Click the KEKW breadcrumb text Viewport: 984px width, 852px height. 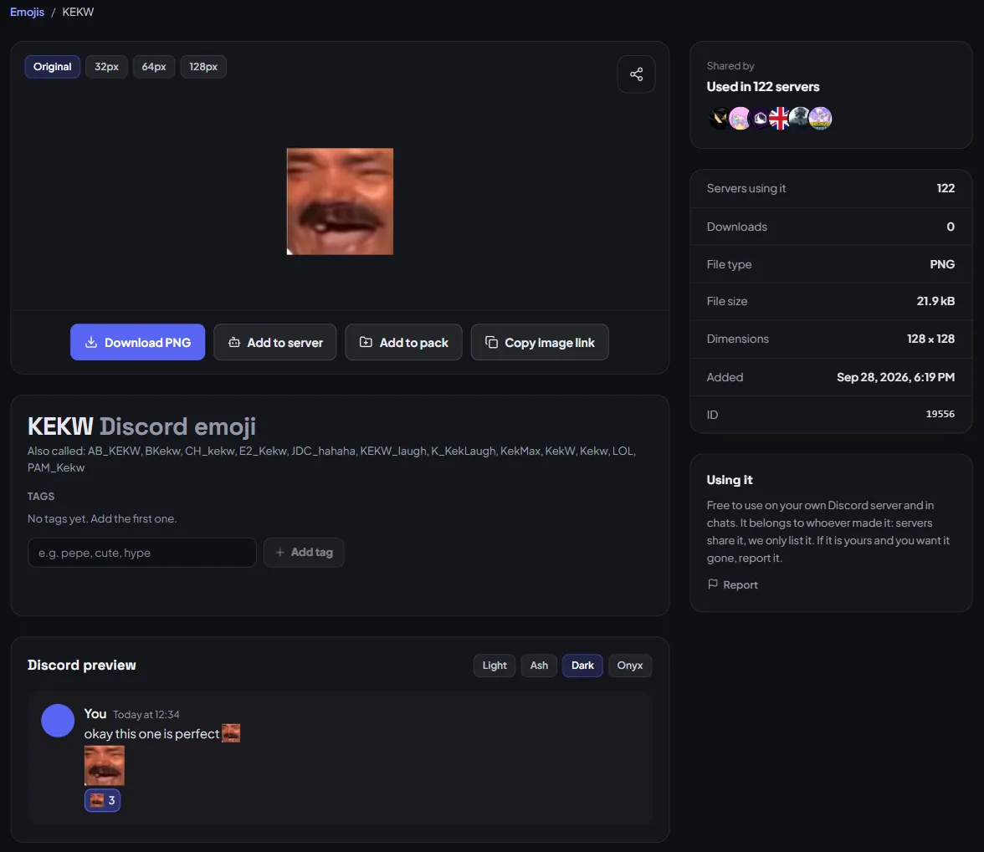(x=78, y=12)
